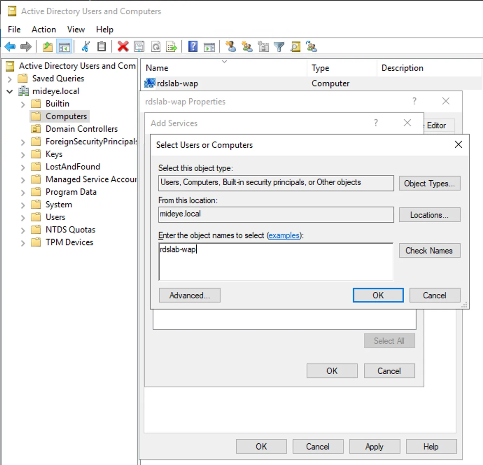This screenshot has height=465, width=483.
Task: Click the Back navigation arrow
Action: click(9, 46)
